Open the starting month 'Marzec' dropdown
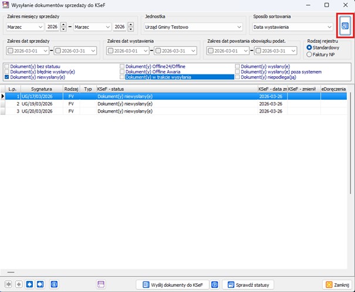Viewport: 355px width, 292px height. [x=40, y=27]
